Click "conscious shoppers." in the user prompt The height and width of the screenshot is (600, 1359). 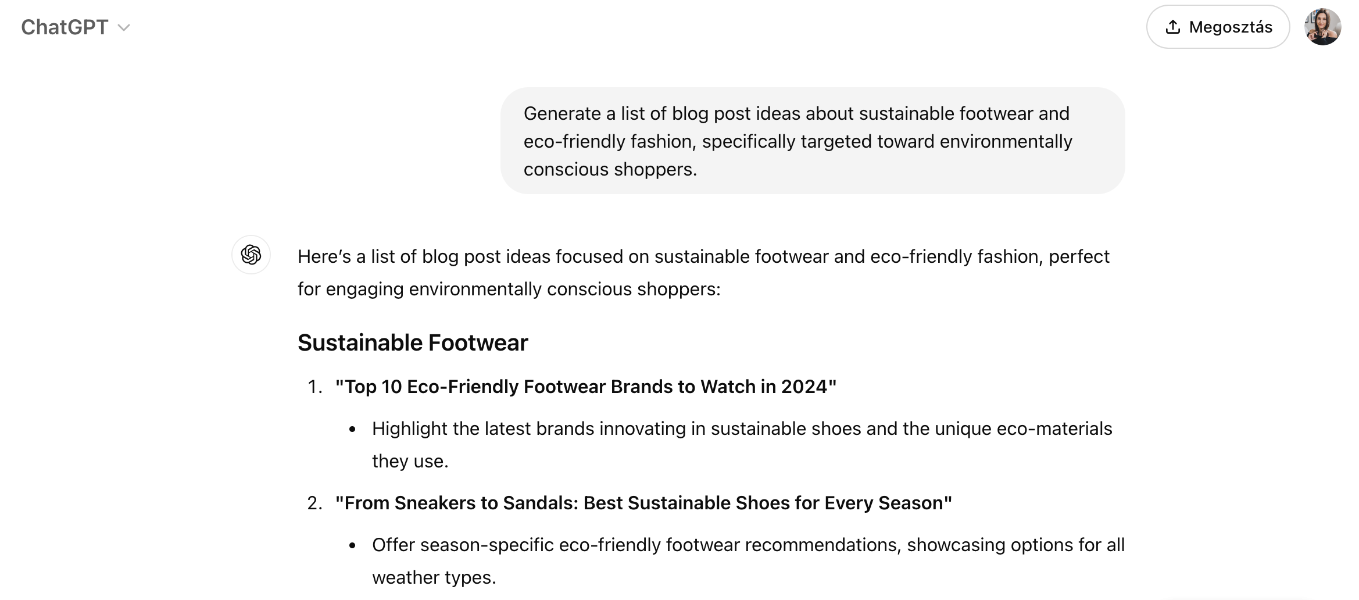[x=610, y=169]
